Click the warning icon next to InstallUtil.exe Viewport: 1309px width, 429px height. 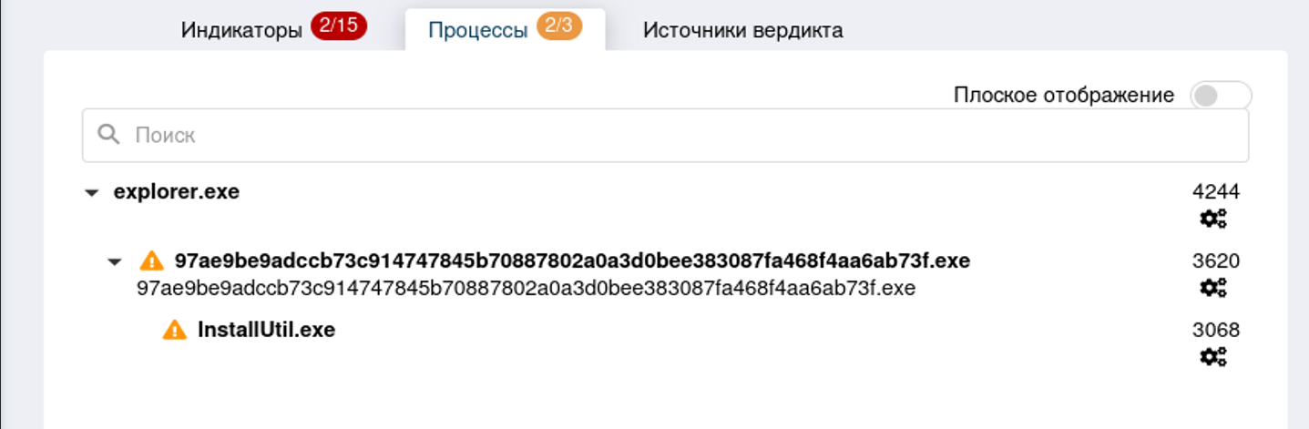coord(175,330)
